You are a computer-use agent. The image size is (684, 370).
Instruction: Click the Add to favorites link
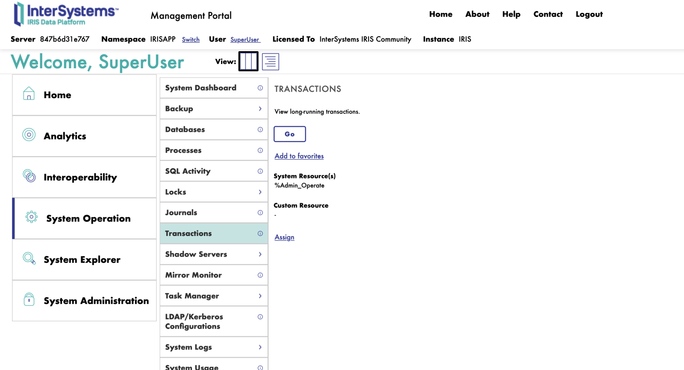point(299,156)
